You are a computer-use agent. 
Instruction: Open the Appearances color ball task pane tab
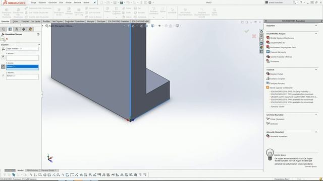click(x=261, y=47)
